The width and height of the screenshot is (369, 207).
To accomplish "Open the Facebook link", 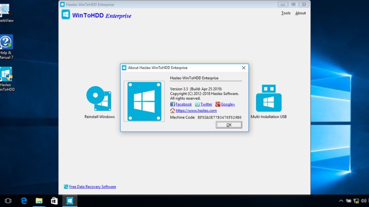I will (x=184, y=104).
